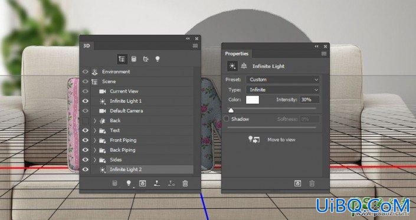Delete selected item in 3D panel
This screenshot has height=220, width=416.
coord(185,183)
